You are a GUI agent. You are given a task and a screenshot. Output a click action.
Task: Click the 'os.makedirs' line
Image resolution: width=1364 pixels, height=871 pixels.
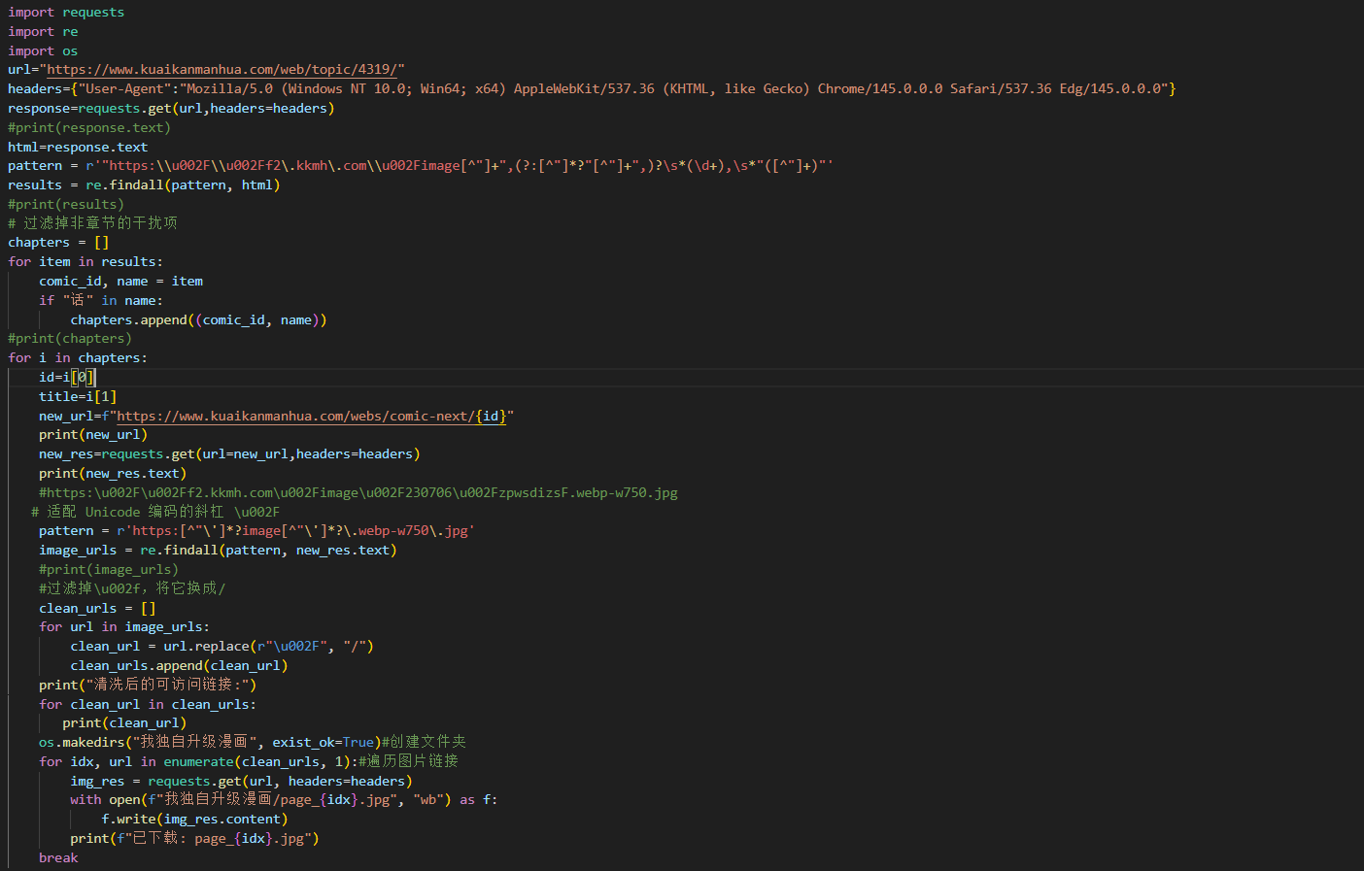point(253,742)
